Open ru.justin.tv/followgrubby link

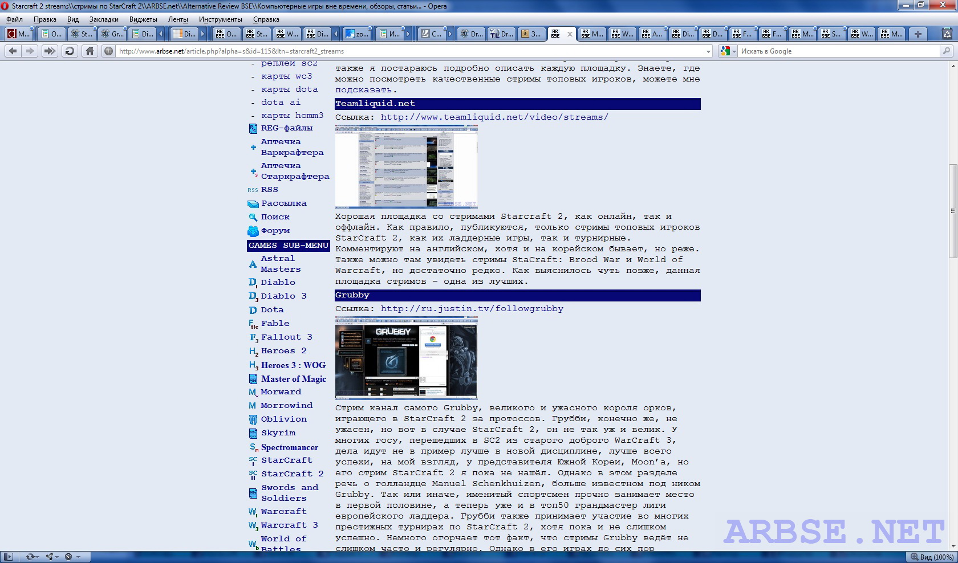tap(472, 309)
